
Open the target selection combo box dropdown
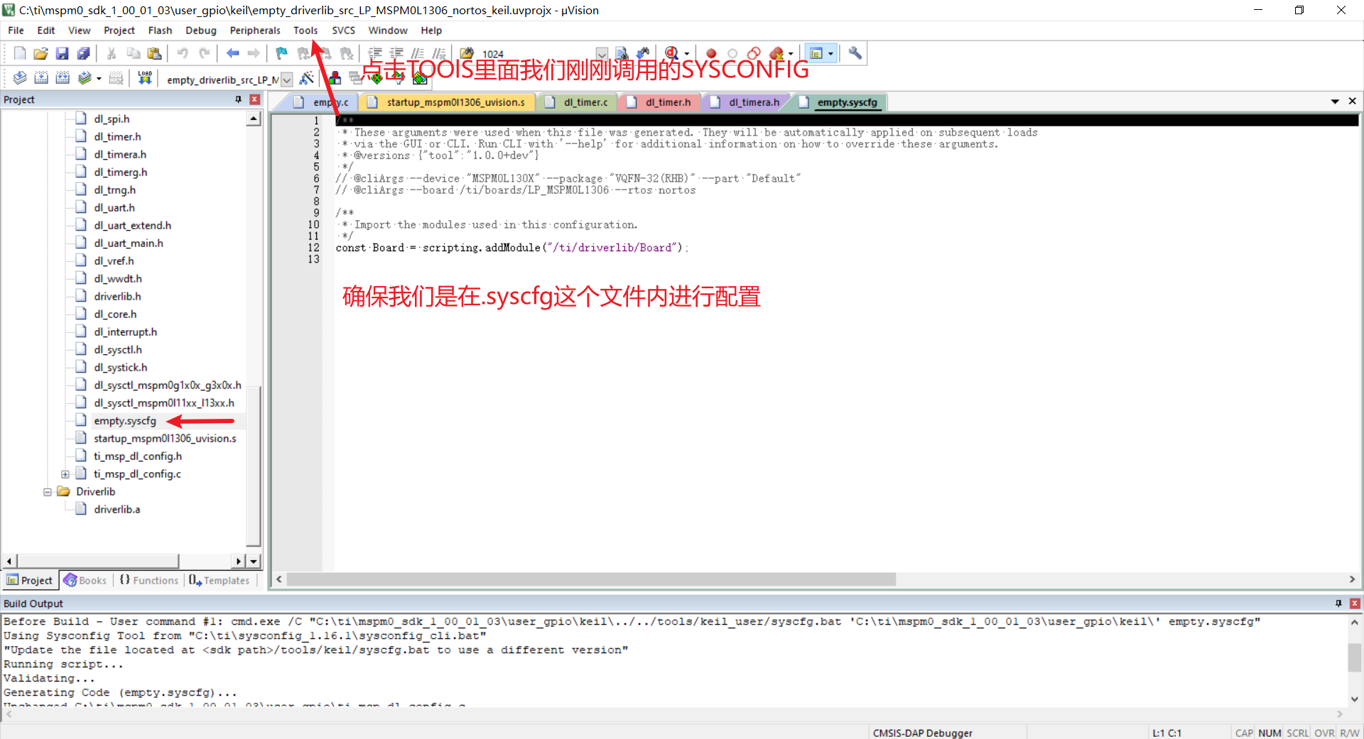[287, 80]
